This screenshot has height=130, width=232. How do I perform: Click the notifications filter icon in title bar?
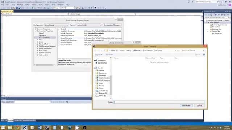tap(193, 1)
